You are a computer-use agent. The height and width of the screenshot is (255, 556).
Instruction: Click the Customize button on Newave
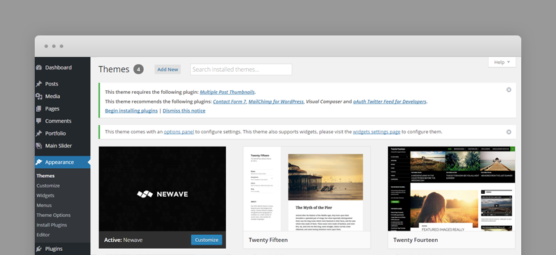tap(206, 240)
